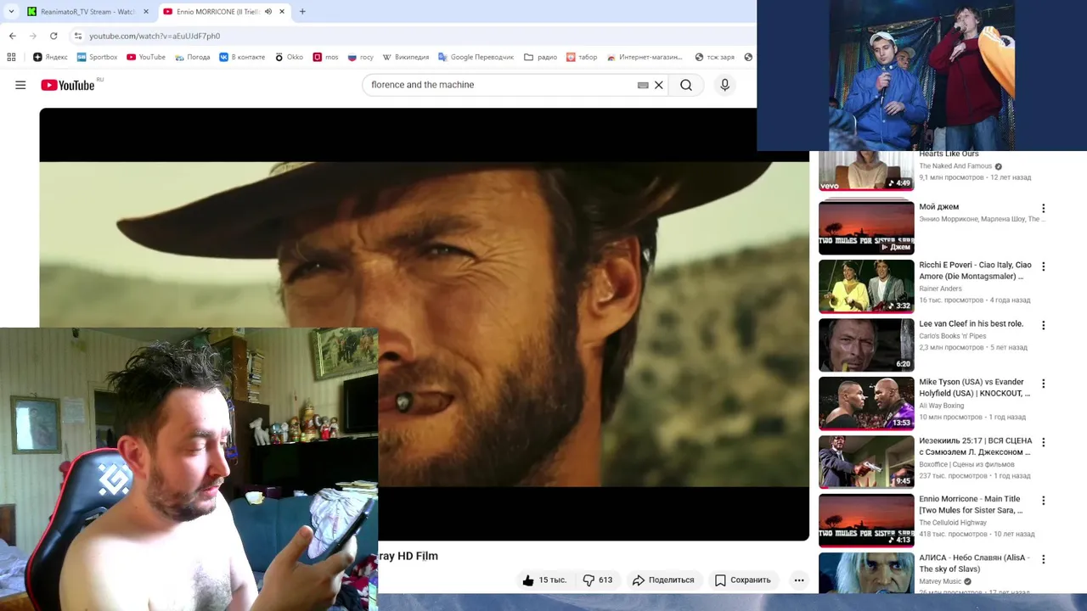Open options menu for АЛИСА video
Image resolution: width=1087 pixels, height=611 pixels.
tap(1043, 559)
